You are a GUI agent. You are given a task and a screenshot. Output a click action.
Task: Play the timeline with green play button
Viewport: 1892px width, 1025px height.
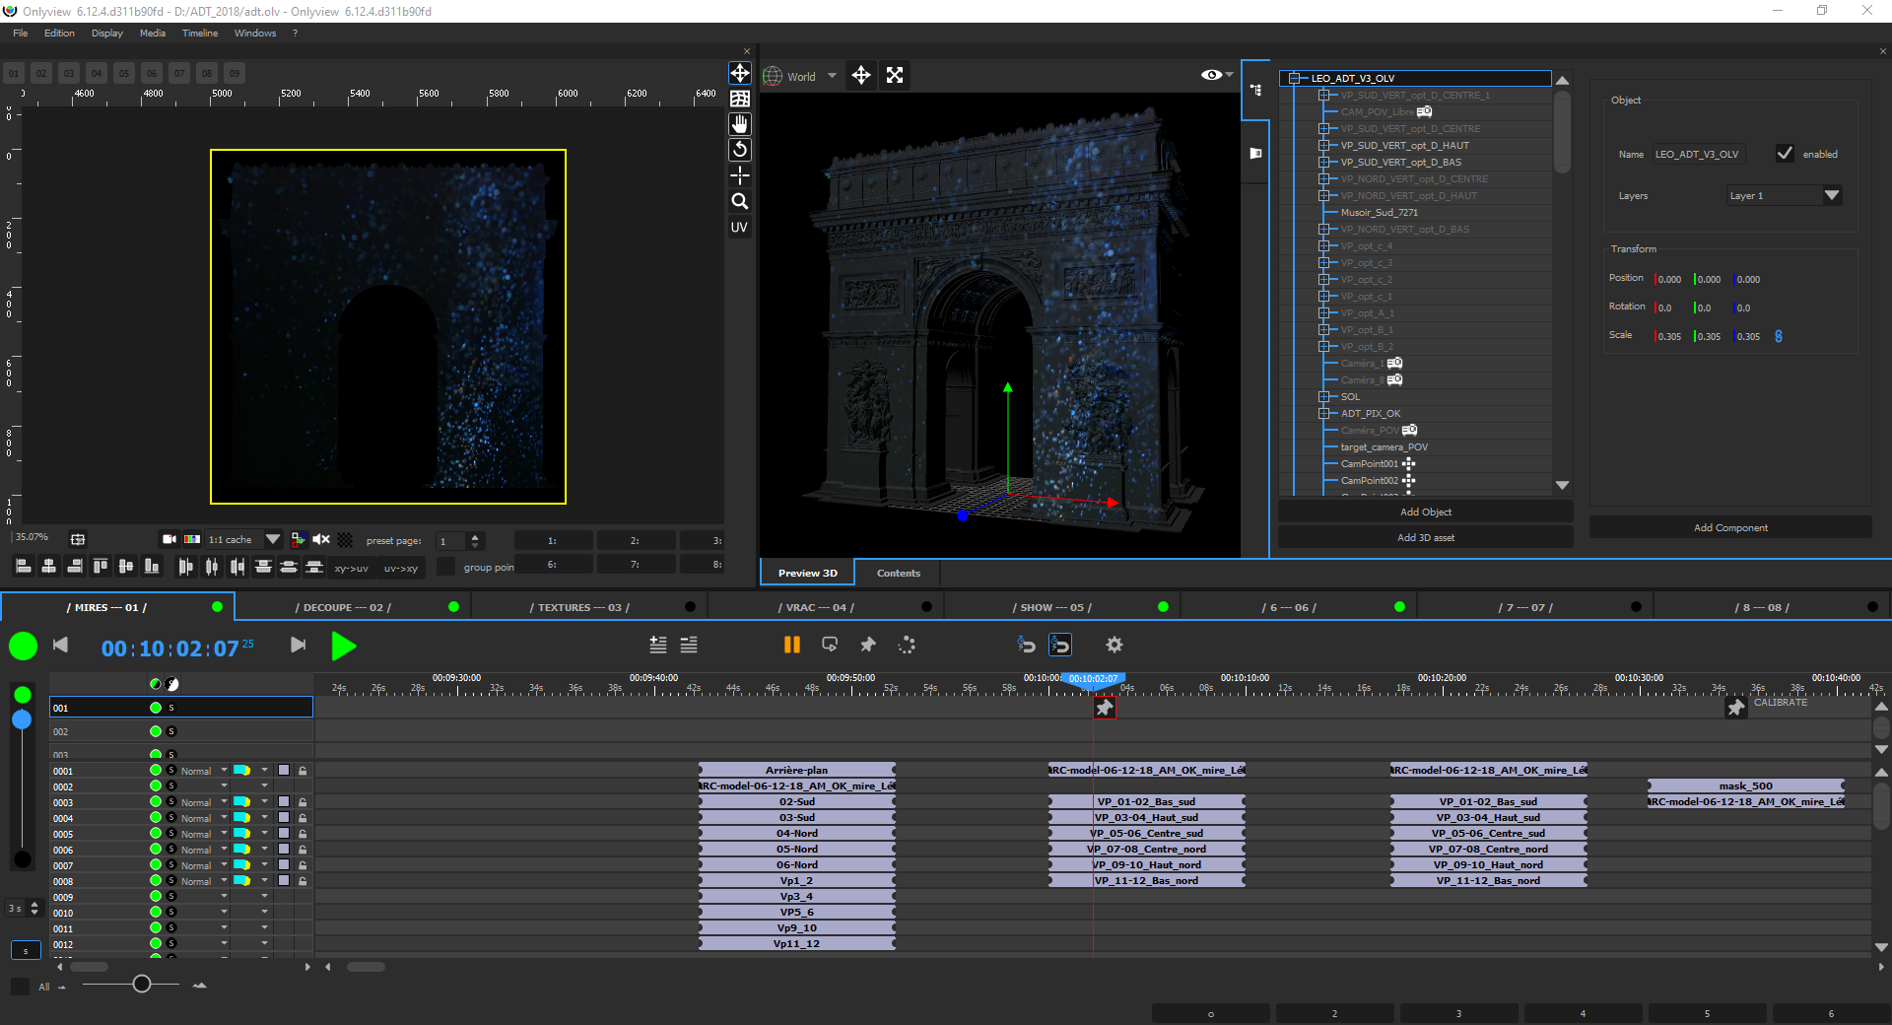tap(344, 647)
